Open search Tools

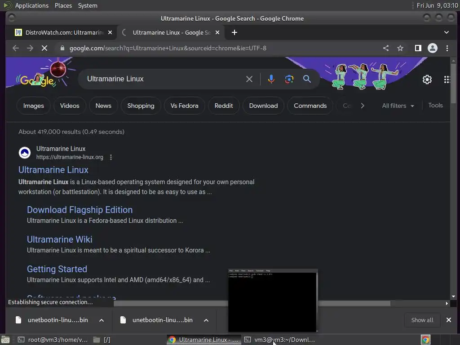pos(435,106)
